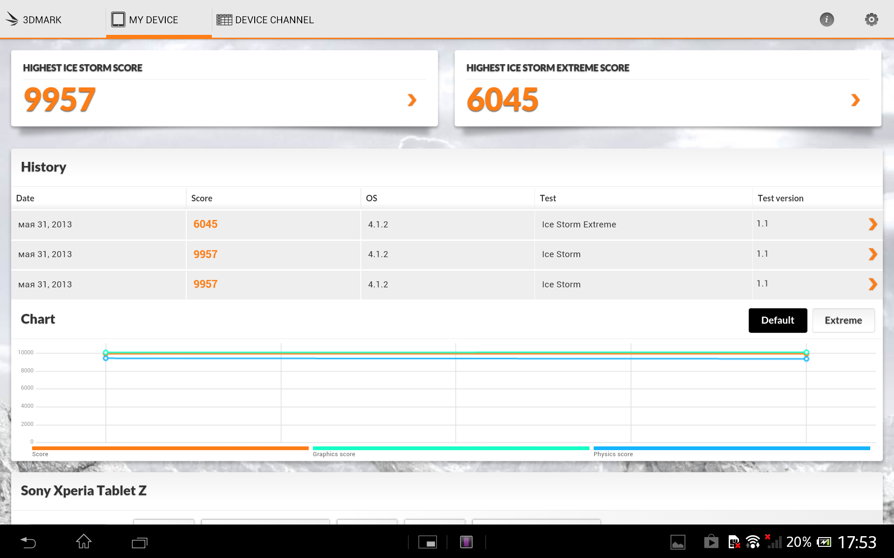Select the Extreme chart button

tap(843, 320)
